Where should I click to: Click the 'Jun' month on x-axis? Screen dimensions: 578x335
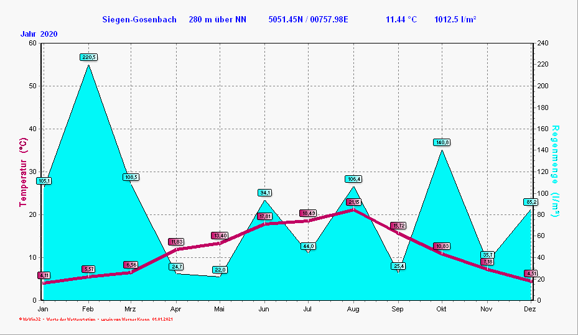(264, 309)
